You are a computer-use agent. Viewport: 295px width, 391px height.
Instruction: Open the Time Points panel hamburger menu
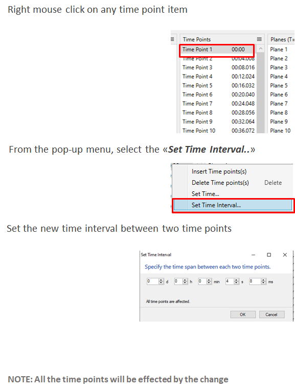pos(259,39)
